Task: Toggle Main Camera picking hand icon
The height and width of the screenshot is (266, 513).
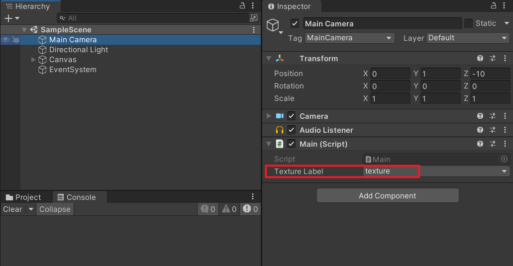Action: click(x=15, y=40)
